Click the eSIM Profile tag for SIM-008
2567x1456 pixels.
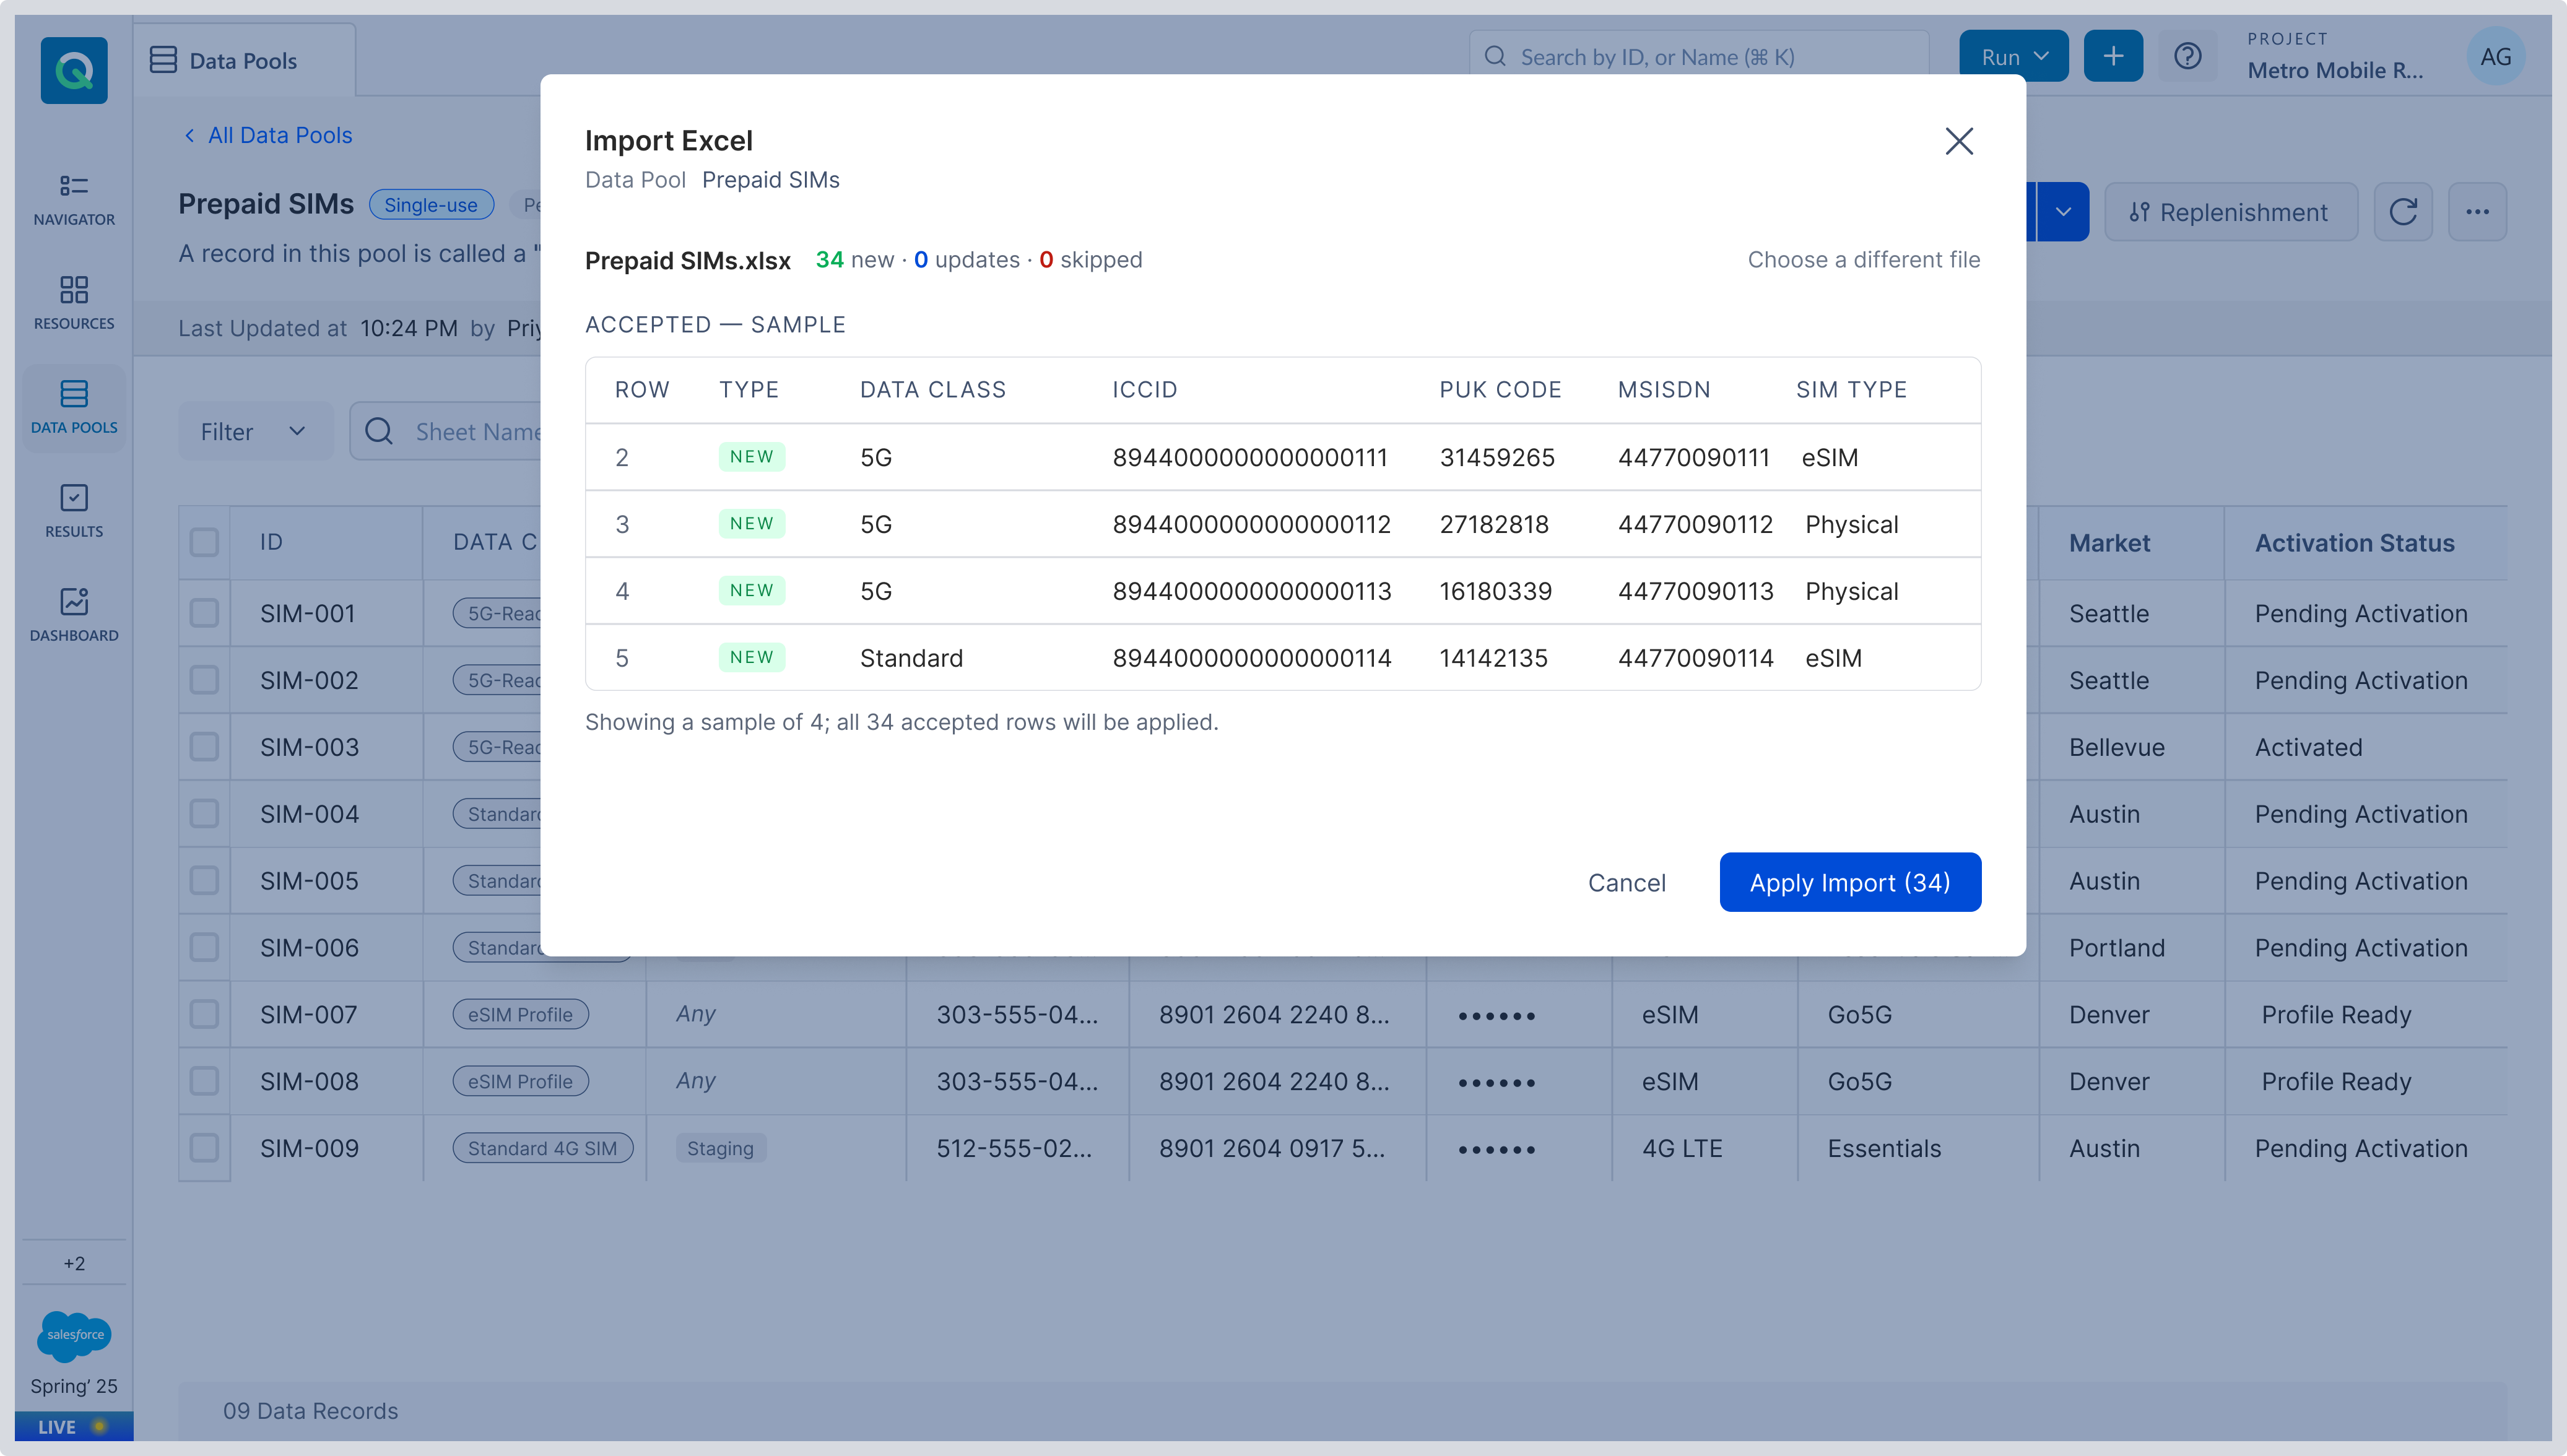click(x=520, y=1081)
